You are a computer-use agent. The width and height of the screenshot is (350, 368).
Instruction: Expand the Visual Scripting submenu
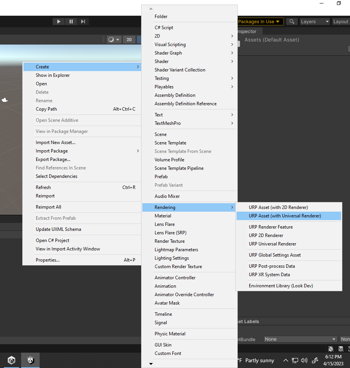click(190, 44)
